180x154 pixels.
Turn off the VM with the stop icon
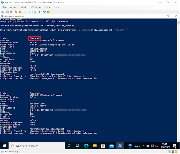[12, 12]
